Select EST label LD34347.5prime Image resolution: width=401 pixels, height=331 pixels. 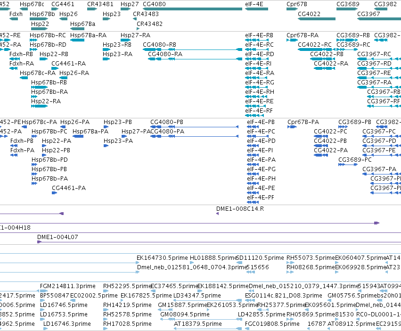(197, 296)
